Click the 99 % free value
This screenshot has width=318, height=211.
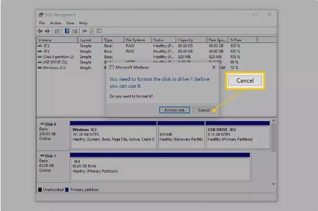tap(234, 62)
